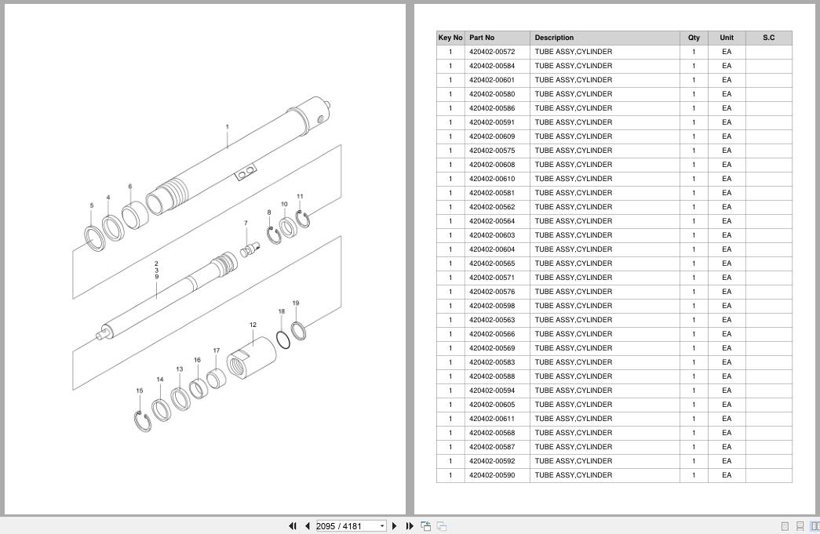Open the page number dropdown arrow
This screenshot has width=820, height=534.
tap(382, 526)
